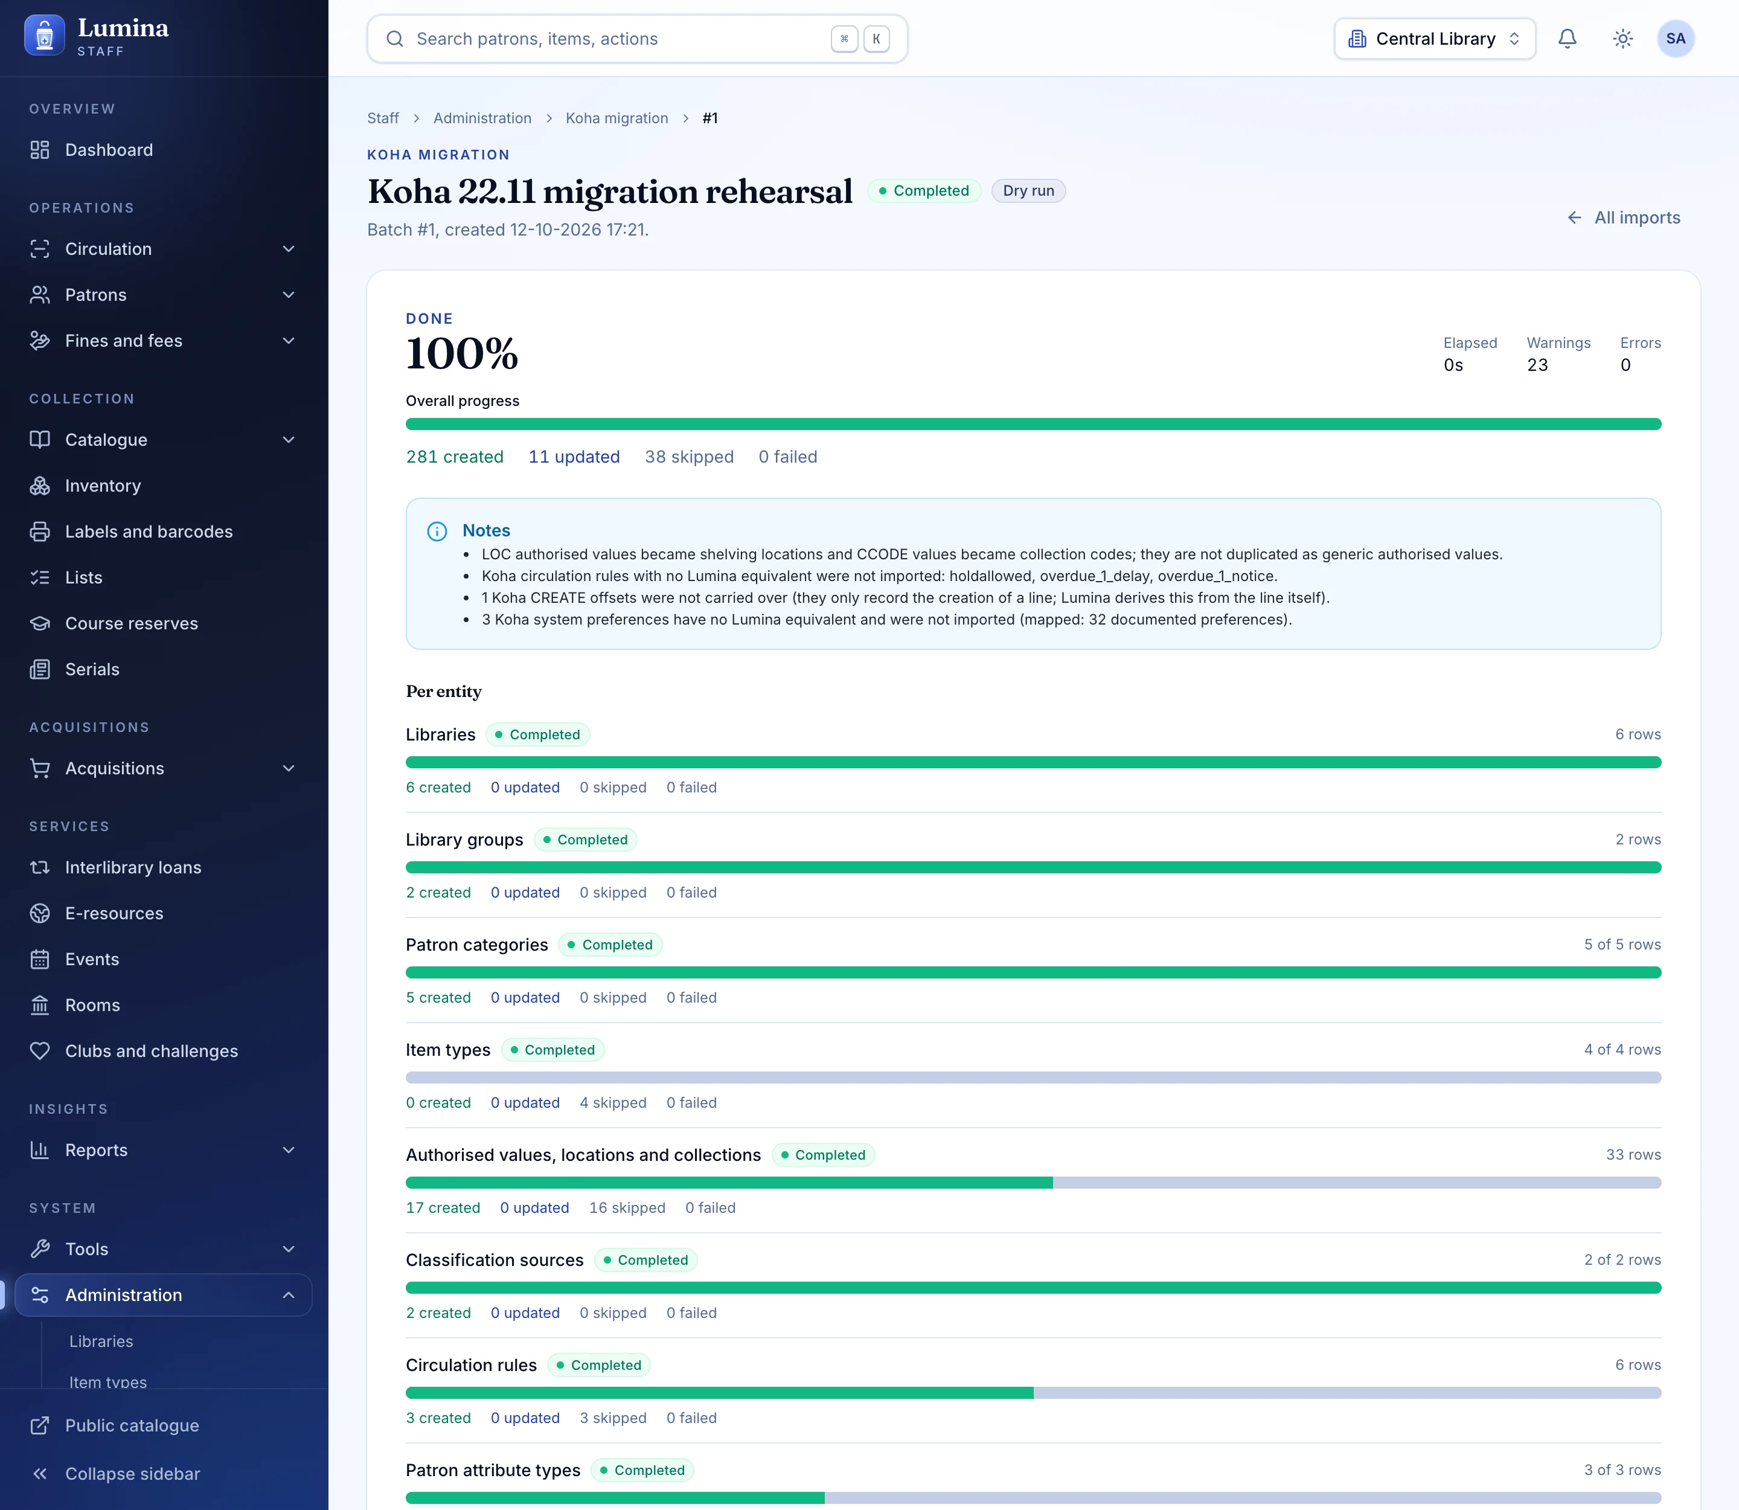The width and height of the screenshot is (1739, 1510).
Task: Click the SA user avatar
Action: click(x=1676, y=39)
